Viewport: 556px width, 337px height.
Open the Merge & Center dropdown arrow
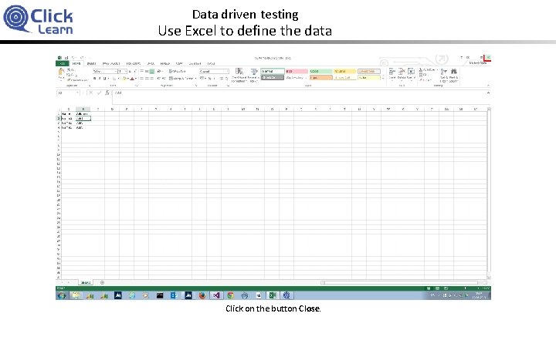point(195,78)
